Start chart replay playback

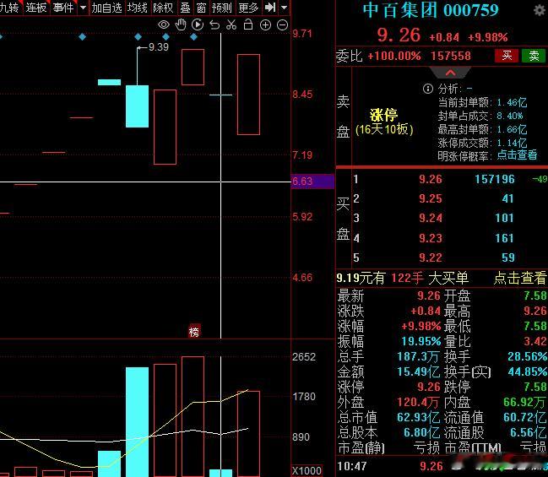pos(198,24)
